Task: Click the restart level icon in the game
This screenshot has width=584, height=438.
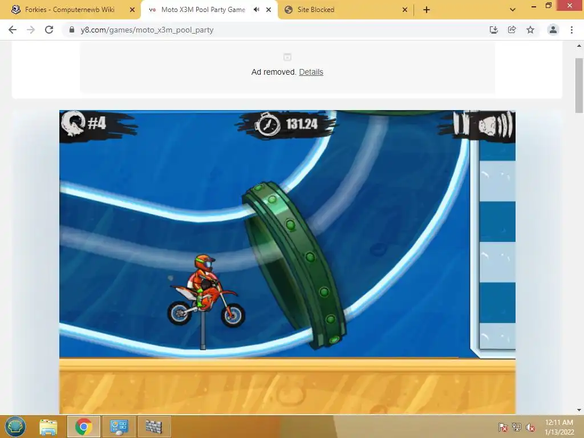Action: pyautogui.click(x=74, y=124)
